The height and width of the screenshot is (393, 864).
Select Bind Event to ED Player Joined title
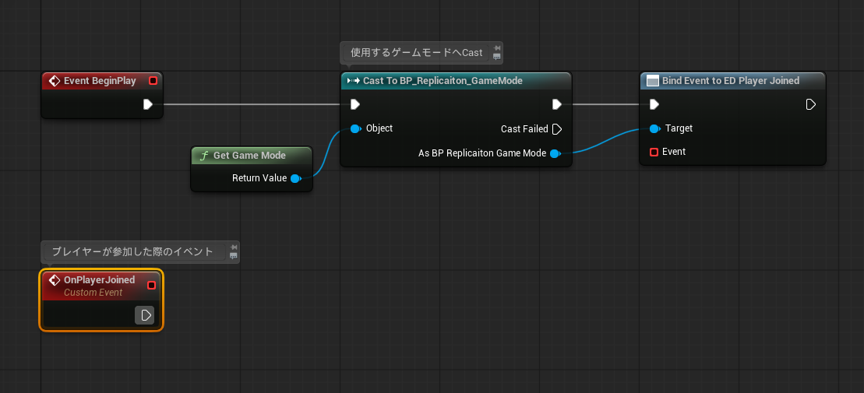(731, 81)
